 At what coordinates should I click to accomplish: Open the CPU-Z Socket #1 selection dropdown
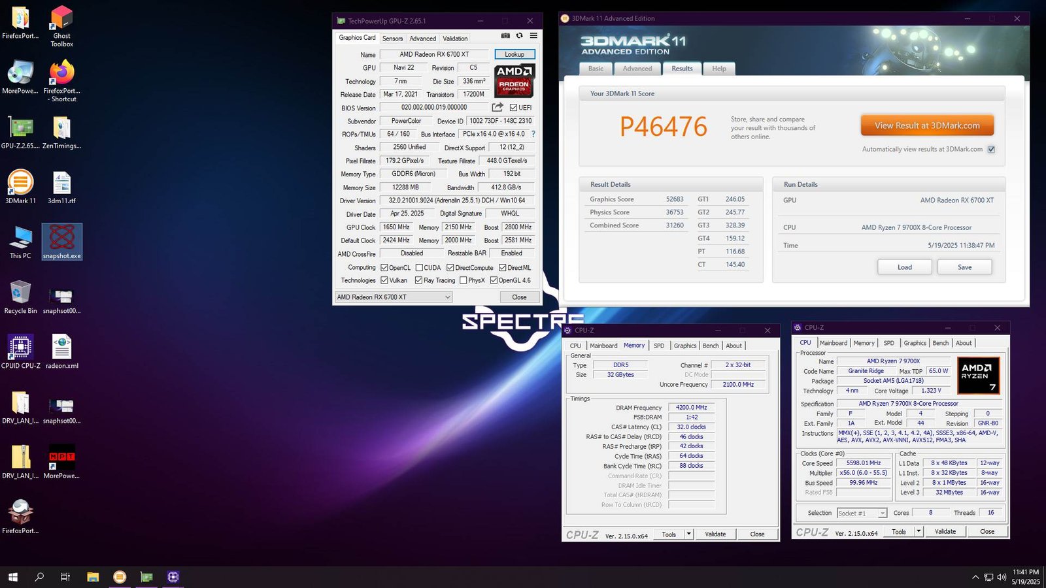pos(882,514)
